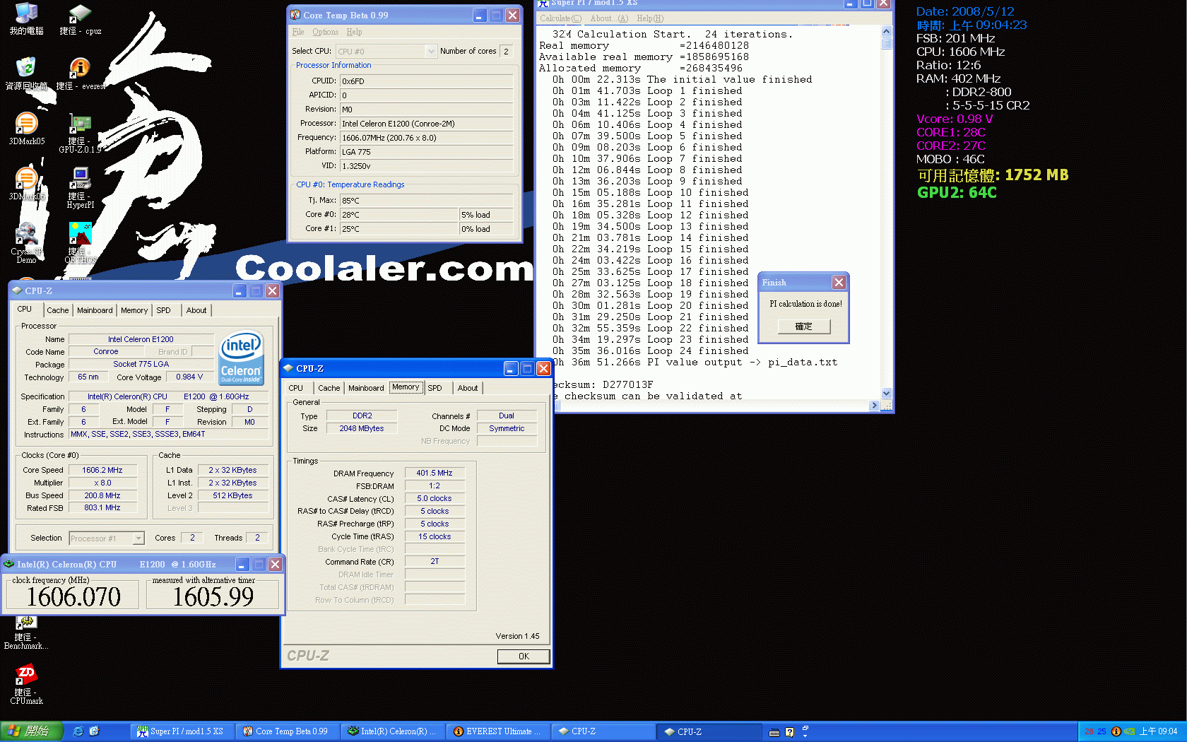
Task: Open the My Computer desktop icon
Action: click(26, 18)
